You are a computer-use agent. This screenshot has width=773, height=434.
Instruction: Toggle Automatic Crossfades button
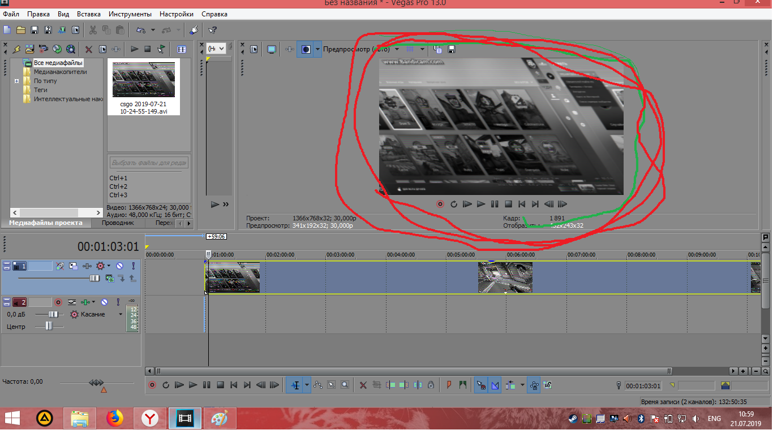(x=495, y=385)
